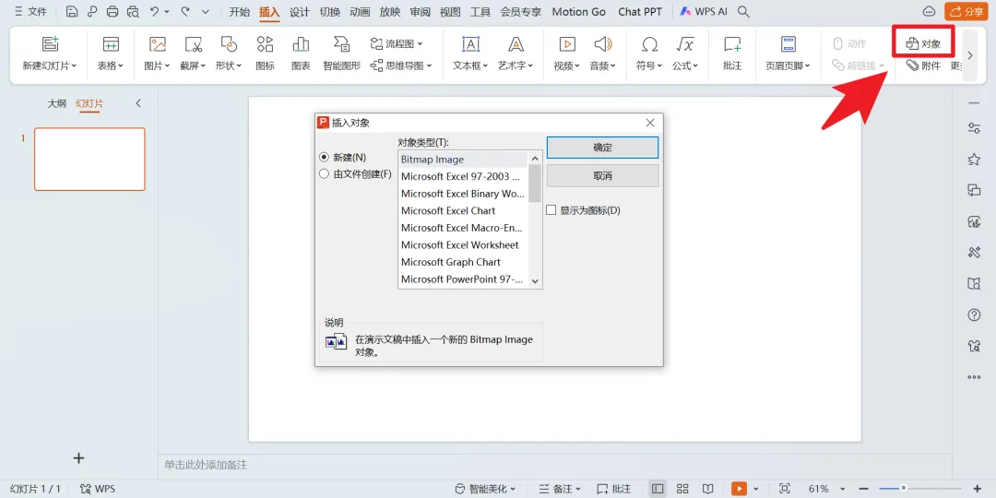The image size is (996, 498).
Task: Click the 对象 object button
Action: (923, 44)
